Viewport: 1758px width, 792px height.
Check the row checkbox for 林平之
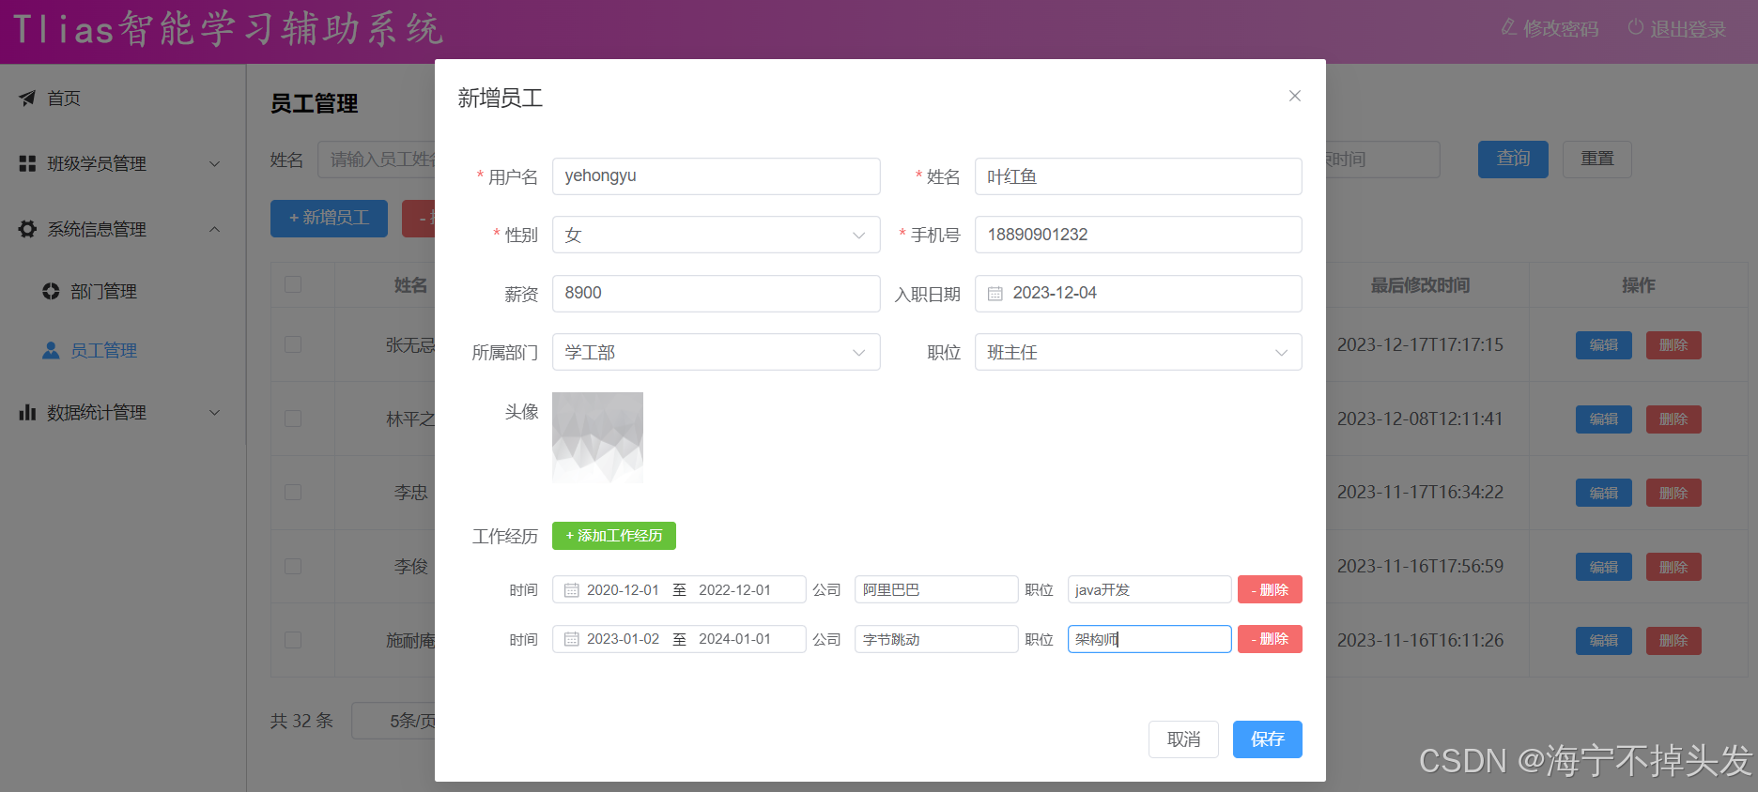293,419
